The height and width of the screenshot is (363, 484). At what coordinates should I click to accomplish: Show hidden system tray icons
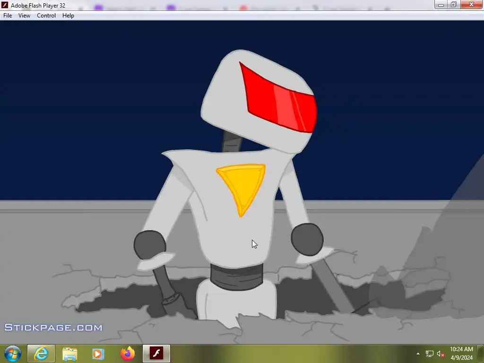(x=418, y=354)
